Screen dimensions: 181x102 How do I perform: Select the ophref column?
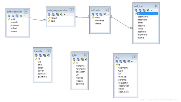(x=14, y=28)
